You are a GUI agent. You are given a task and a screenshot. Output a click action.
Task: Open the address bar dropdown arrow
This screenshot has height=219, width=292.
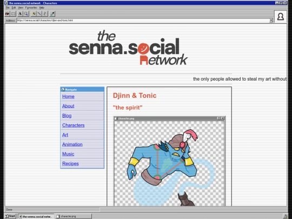pyautogui.click(x=271, y=21)
